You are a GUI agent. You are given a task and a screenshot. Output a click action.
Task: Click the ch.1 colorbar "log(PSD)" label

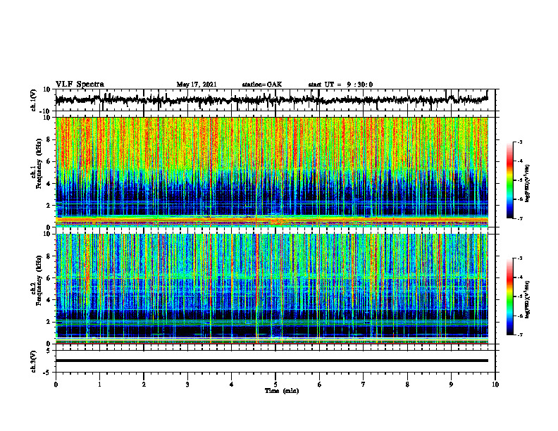(x=528, y=184)
